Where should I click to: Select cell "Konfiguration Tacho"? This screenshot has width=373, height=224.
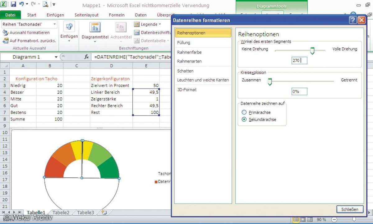(x=36, y=79)
